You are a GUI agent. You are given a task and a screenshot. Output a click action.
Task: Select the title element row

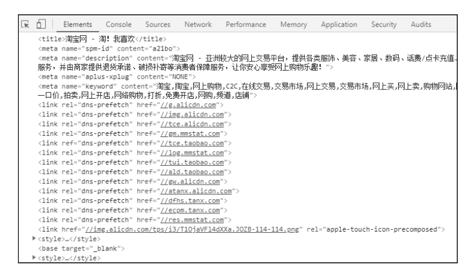pos(102,39)
